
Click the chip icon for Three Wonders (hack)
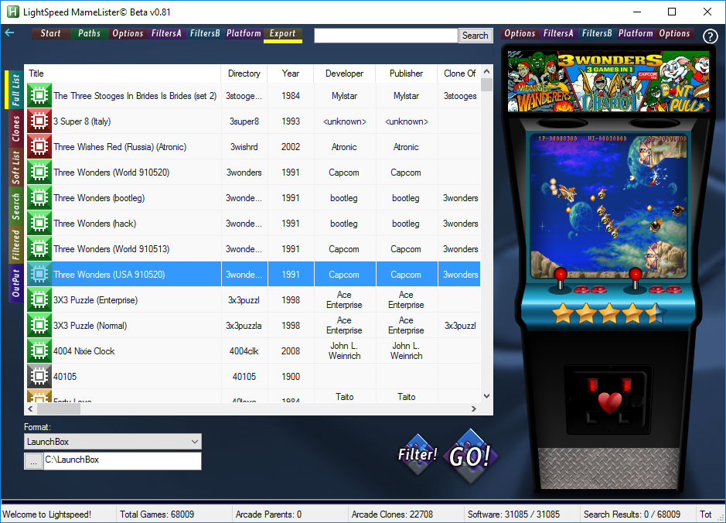(39, 223)
